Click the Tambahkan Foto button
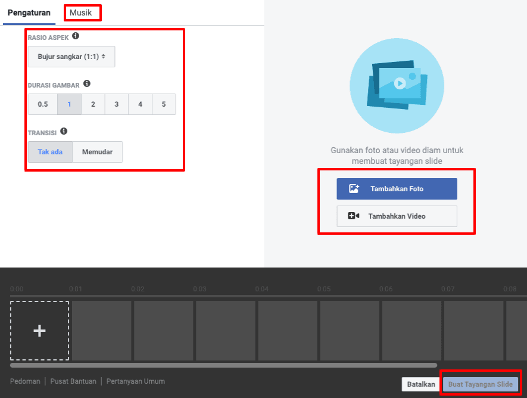The image size is (527, 398). tap(397, 189)
